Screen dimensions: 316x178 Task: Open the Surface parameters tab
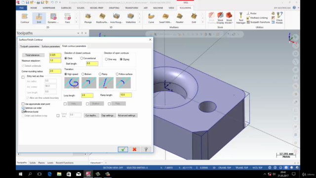pos(50,46)
